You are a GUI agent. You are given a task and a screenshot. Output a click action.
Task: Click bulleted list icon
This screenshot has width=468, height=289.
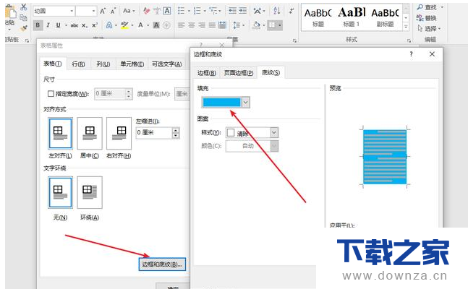point(181,11)
